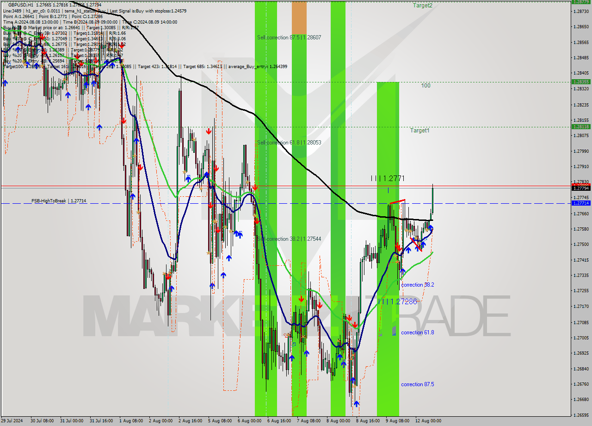Image resolution: width=592 pixels, height=426 pixels.
Task: Click 'Sell correction 87.5 | 1.28607' label
Action: pyautogui.click(x=289, y=38)
